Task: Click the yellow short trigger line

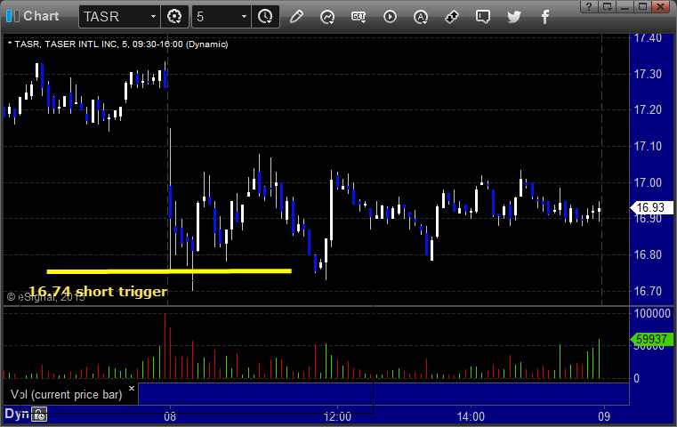Action: pos(169,271)
